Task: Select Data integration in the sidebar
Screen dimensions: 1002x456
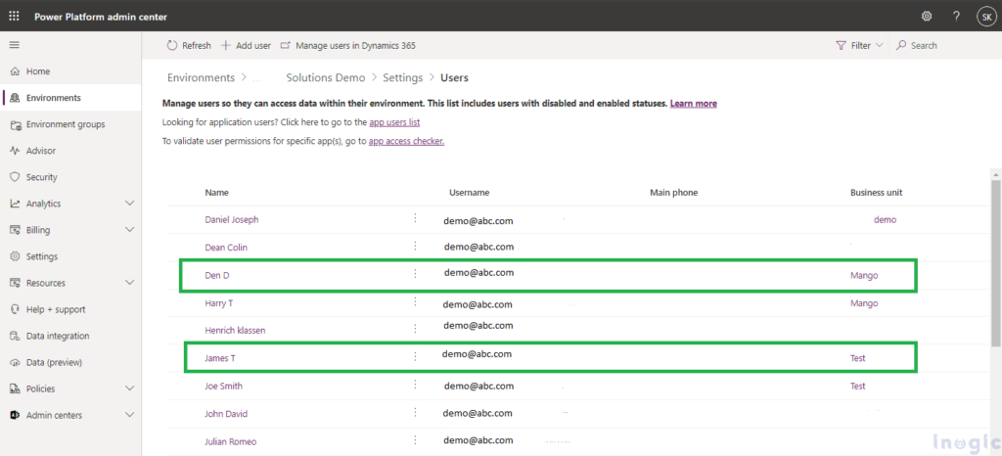Action: 58,336
